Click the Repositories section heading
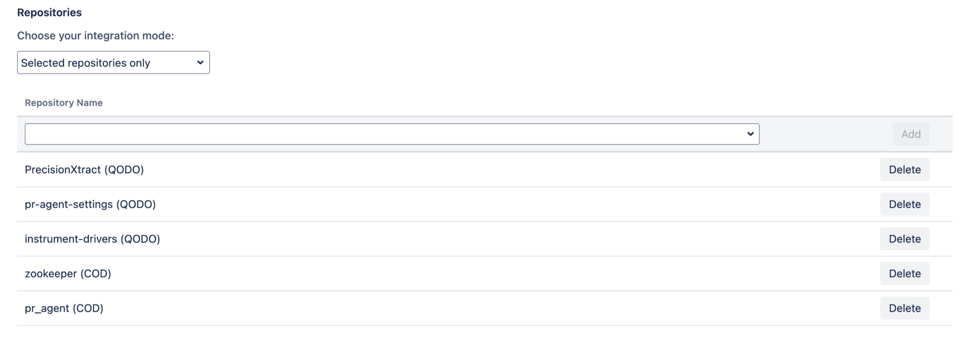The width and height of the screenshot is (965, 343). click(x=49, y=13)
